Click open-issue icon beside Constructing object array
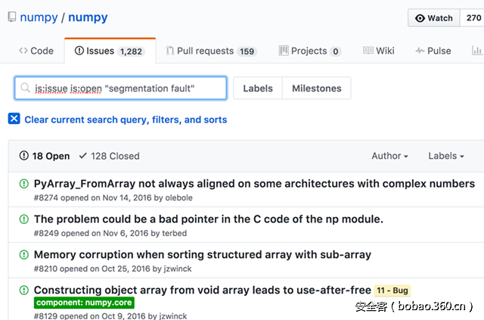This screenshot has height=320, width=484. [23, 290]
